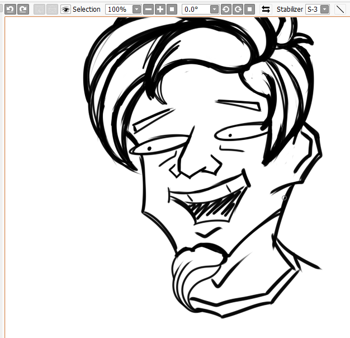Reset canvas rotation with the square button
The height and width of the screenshot is (338, 350).
click(249, 10)
